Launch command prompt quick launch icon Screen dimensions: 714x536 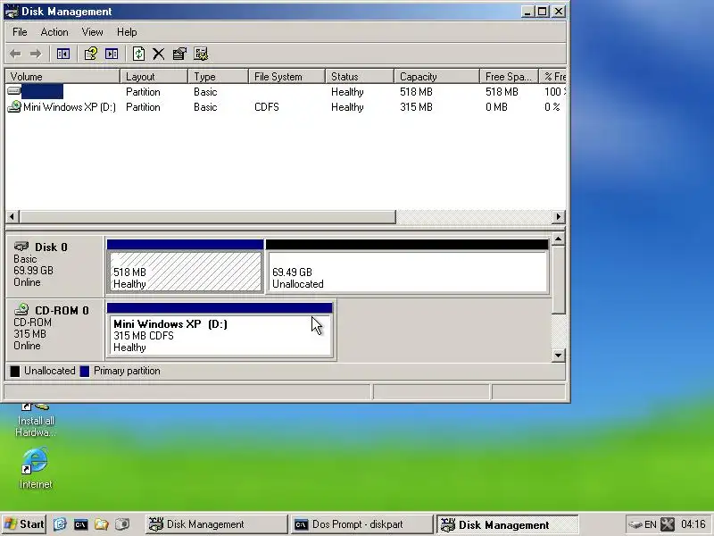click(80, 524)
